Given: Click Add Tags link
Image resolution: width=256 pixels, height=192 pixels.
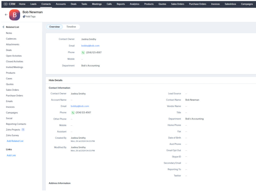Looking at the screenshot, I should [x=31, y=16].
